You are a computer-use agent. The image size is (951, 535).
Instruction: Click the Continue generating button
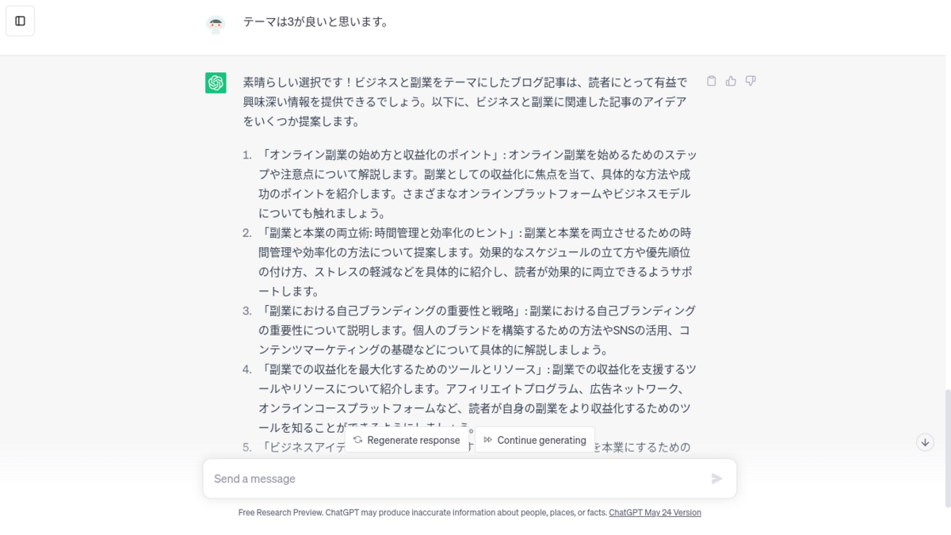tap(535, 440)
